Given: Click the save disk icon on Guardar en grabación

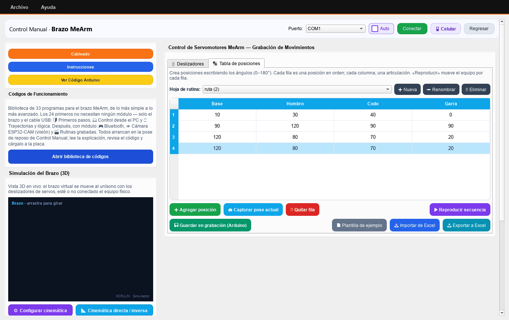Looking at the screenshot, I should tap(176, 225).
